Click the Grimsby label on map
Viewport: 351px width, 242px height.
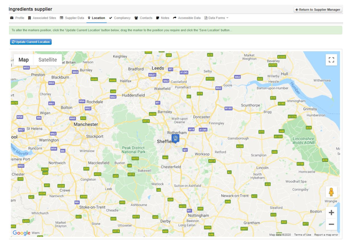click(x=310, y=109)
